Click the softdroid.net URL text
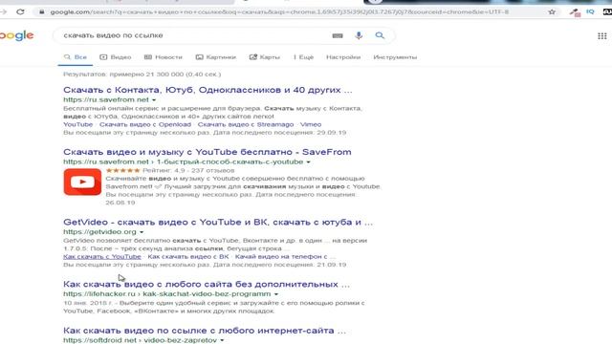 pos(141,340)
